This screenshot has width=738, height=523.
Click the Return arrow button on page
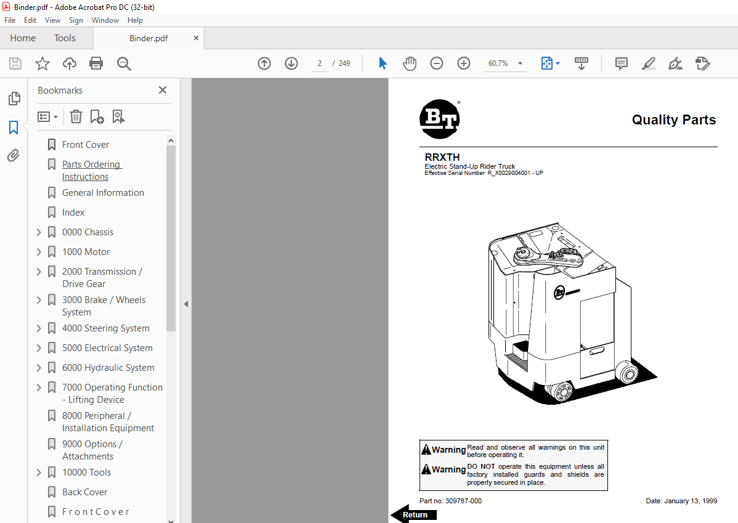[x=414, y=514]
